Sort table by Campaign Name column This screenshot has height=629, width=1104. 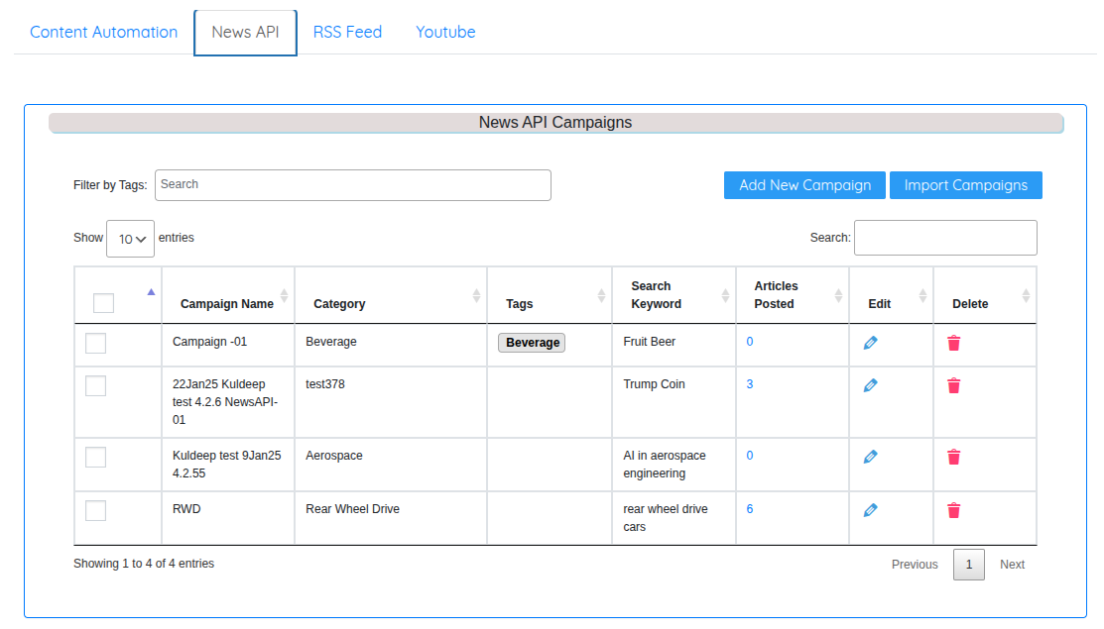click(227, 304)
